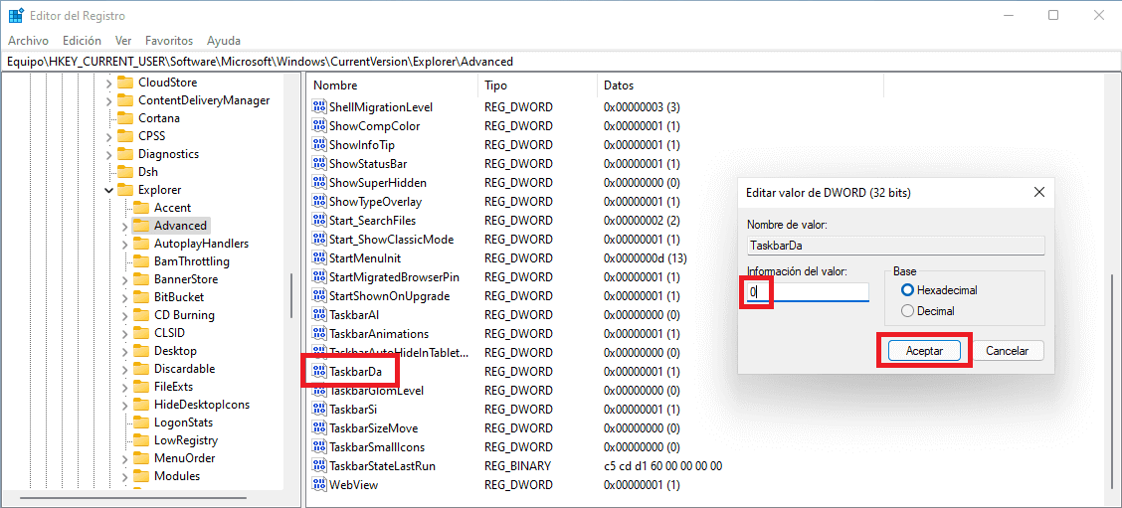The height and width of the screenshot is (508, 1122).
Task: Click the registry path address bar
Action: pos(560,62)
